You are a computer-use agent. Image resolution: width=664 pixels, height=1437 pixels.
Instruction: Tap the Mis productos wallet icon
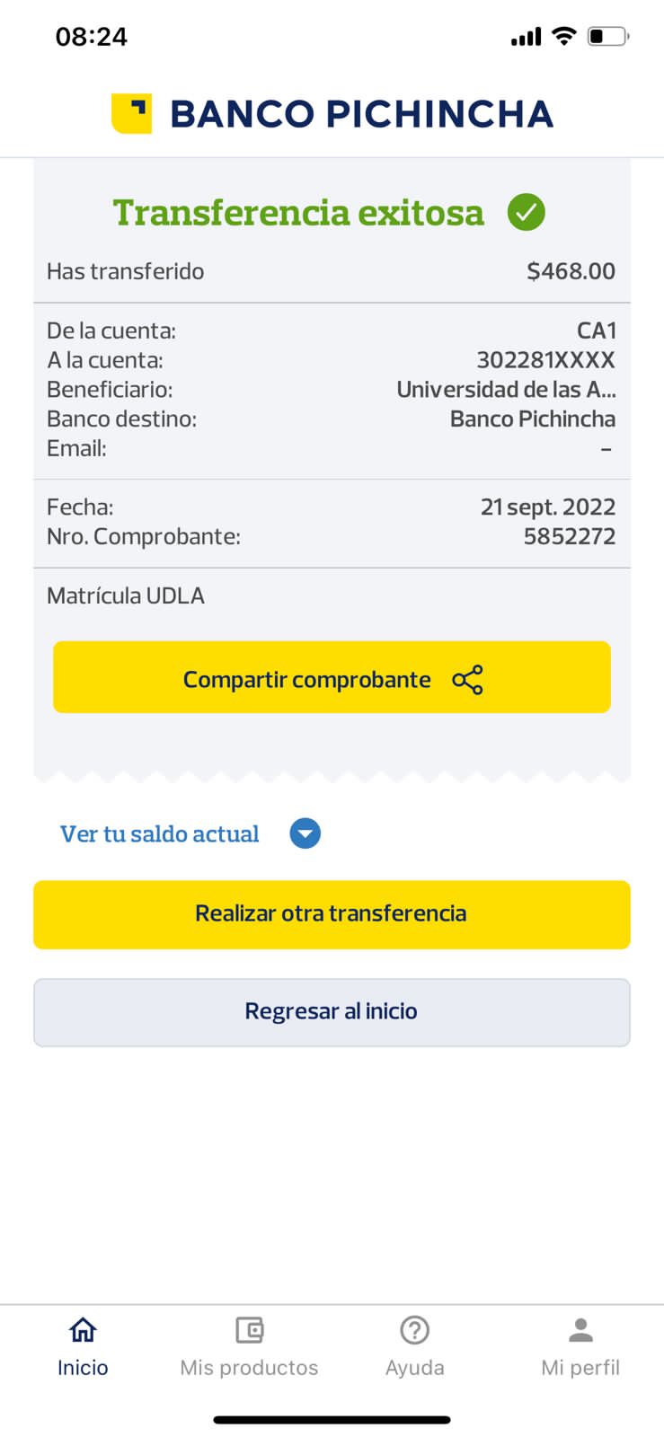point(249,1329)
